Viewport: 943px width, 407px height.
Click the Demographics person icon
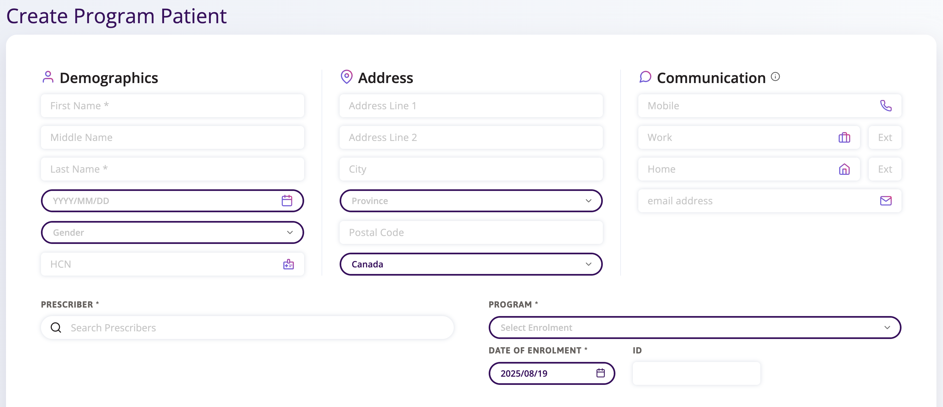(48, 77)
